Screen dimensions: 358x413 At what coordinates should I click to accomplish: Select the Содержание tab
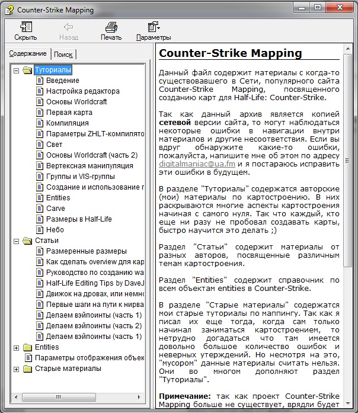27,54
